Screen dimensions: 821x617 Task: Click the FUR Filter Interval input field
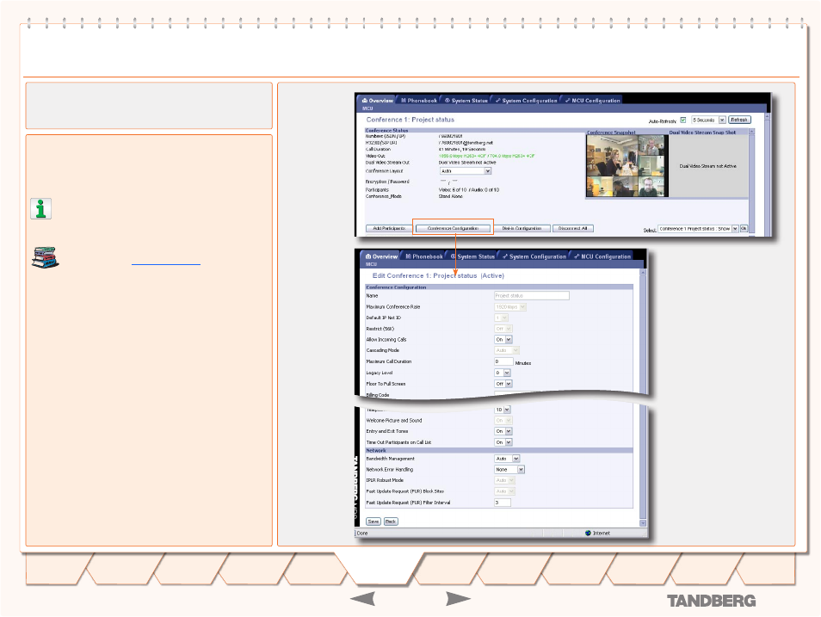pyautogui.click(x=502, y=503)
